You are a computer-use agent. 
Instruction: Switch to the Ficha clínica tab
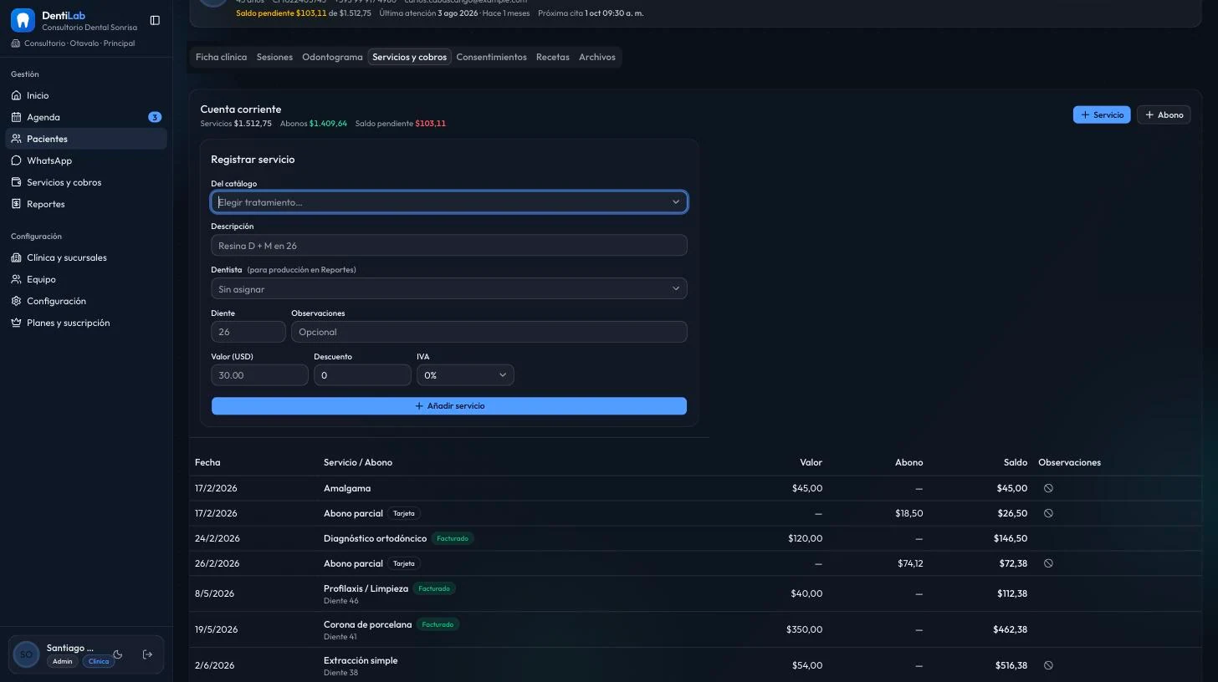(x=221, y=57)
